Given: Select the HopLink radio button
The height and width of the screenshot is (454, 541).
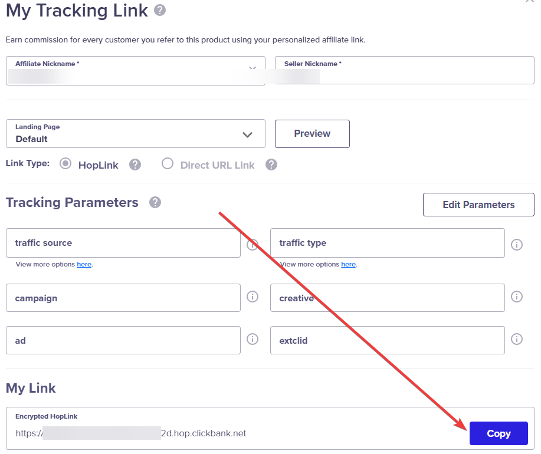Looking at the screenshot, I should (65, 163).
